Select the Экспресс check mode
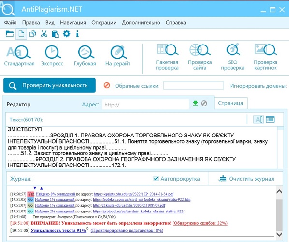This screenshot has height=242, width=289. 52,56
